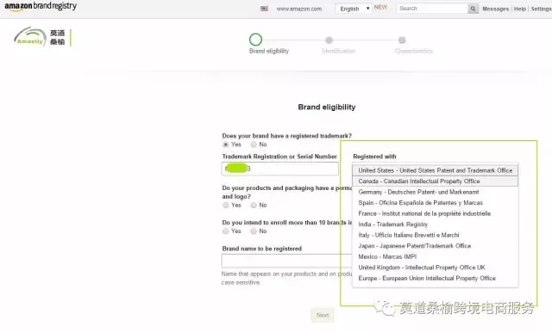Click the Trademark Registration or Serial Number field
Screen dimensions: 552x332
pyautogui.click(x=280, y=169)
